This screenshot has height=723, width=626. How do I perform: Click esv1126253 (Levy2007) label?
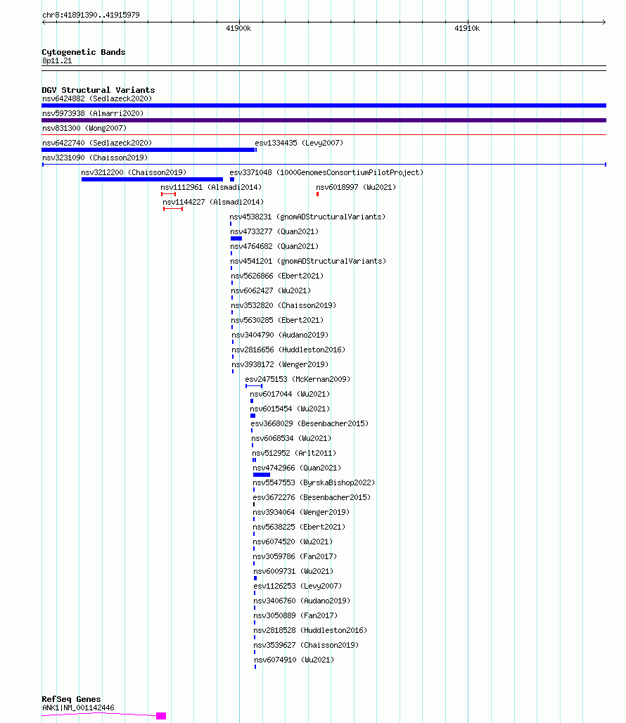298,586
